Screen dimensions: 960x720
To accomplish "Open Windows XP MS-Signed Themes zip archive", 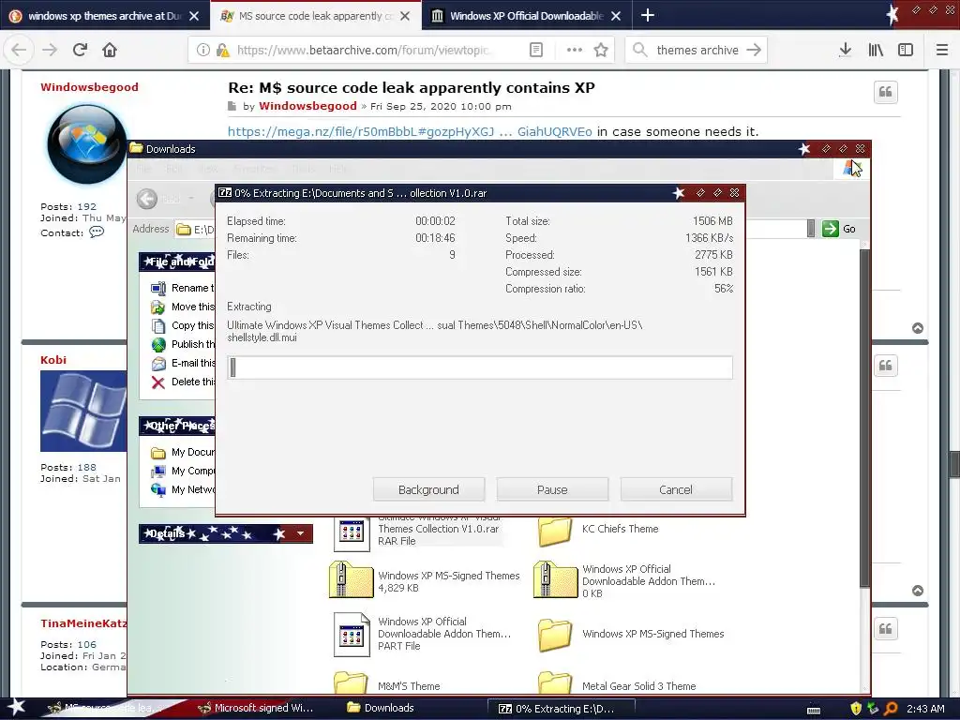I will click(425, 580).
